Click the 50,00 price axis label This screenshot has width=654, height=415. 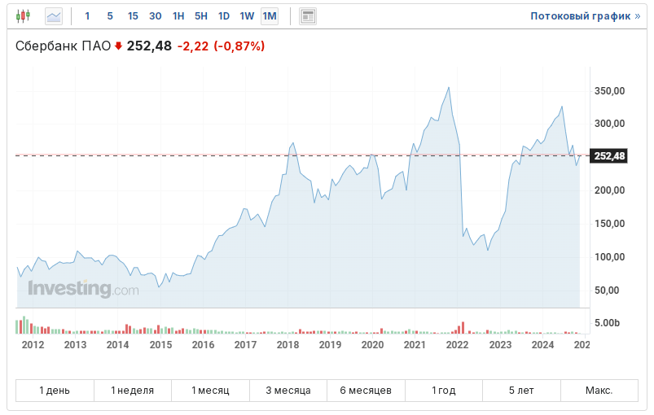point(607,290)
